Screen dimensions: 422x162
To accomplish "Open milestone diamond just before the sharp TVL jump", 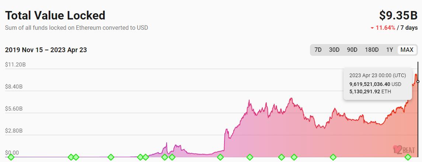I will [x=220, y=157].
